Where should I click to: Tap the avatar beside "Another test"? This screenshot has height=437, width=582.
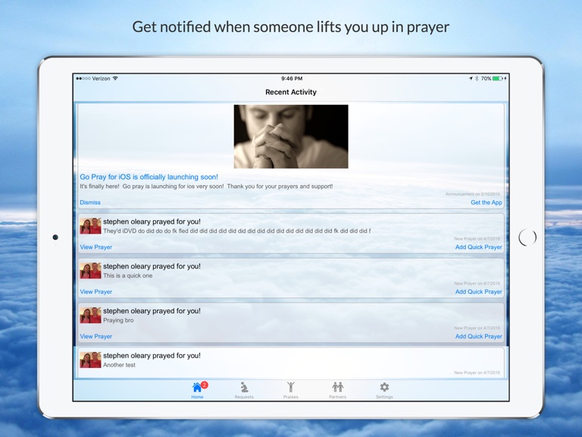[91, 360]
